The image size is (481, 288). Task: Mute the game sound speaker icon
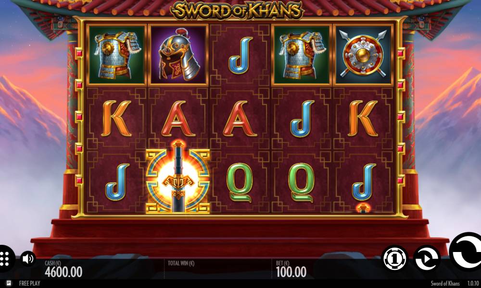[28, 259]
